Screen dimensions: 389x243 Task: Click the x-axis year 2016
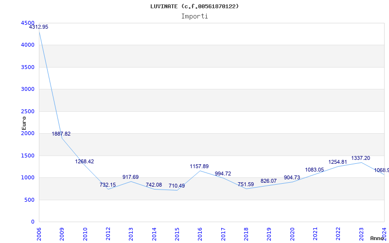click(x=200, y=234)
